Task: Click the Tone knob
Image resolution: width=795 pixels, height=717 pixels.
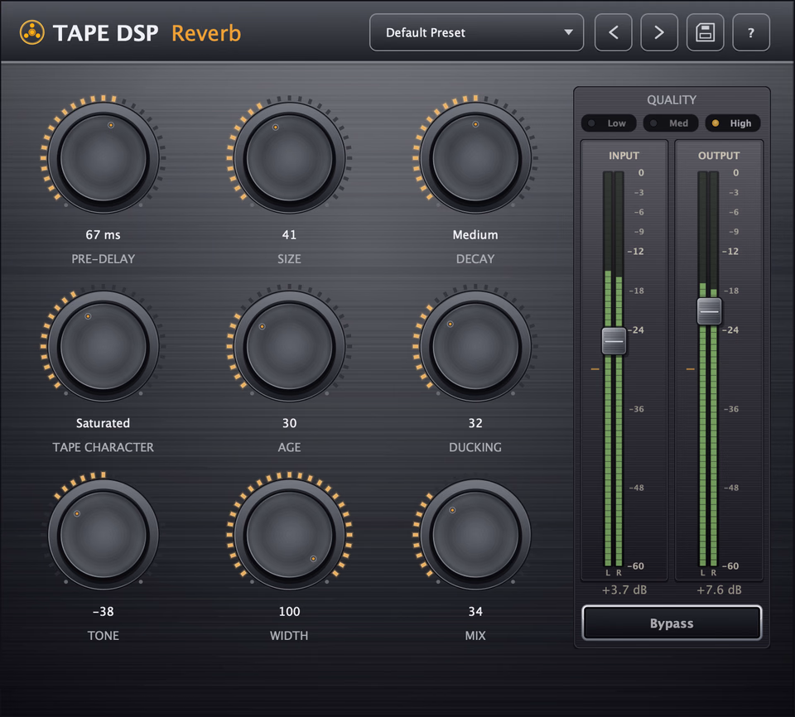Action: coord(104,535)
